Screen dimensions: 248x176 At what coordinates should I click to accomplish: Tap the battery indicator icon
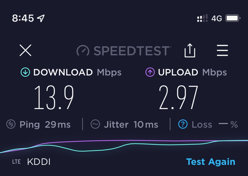(233, 18)
